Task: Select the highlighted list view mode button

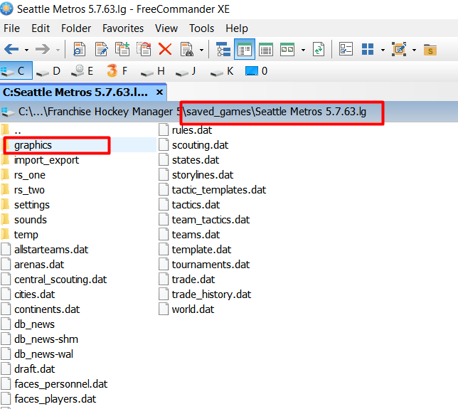Action: point(245,50)
